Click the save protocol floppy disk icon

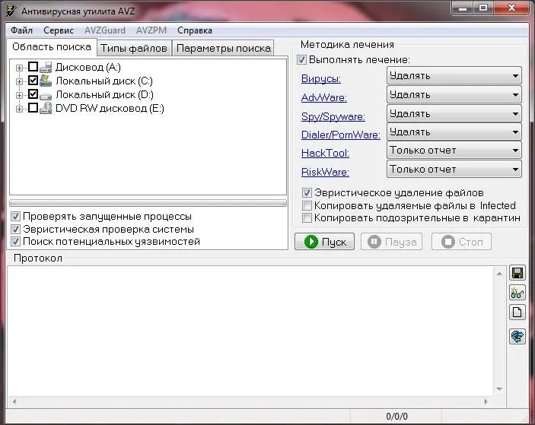[x=517, y=273]
